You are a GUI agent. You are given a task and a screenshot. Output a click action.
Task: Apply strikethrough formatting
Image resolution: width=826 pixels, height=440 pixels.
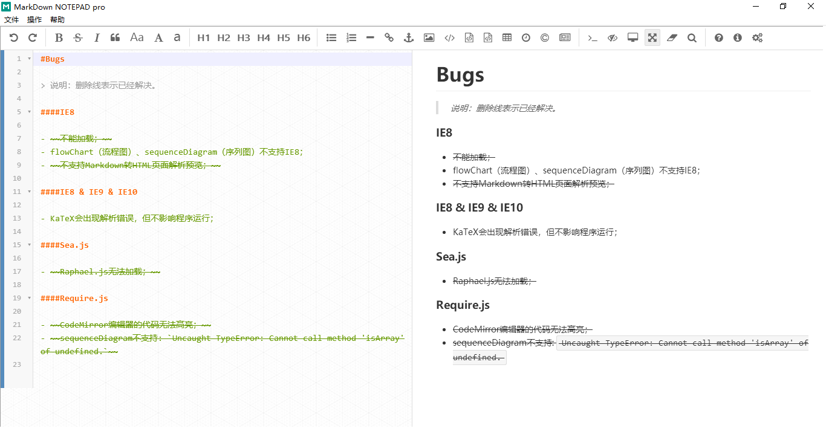click(x=78, y=37)
